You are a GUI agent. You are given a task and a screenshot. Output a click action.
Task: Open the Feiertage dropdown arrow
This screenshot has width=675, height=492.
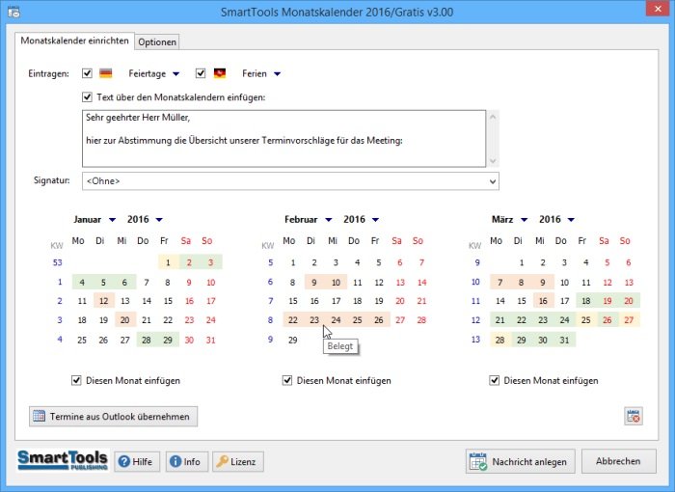tap(175, 74)
